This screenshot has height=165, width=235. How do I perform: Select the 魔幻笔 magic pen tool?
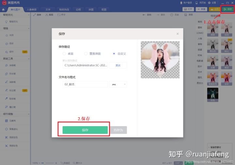(x=10, y=107)
